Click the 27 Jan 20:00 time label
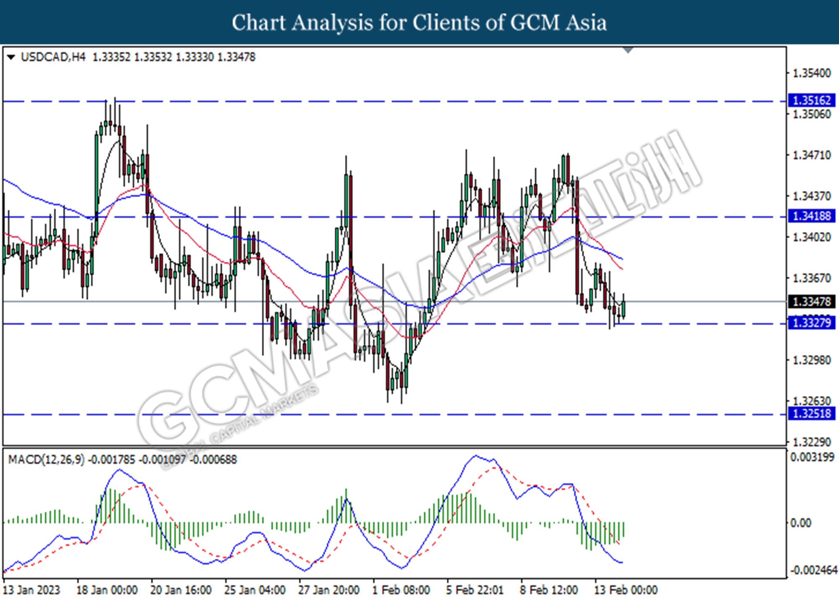Image resolution: width=839 pixels, height=599 pixels. pyautogui.click(x=329, y=590)
